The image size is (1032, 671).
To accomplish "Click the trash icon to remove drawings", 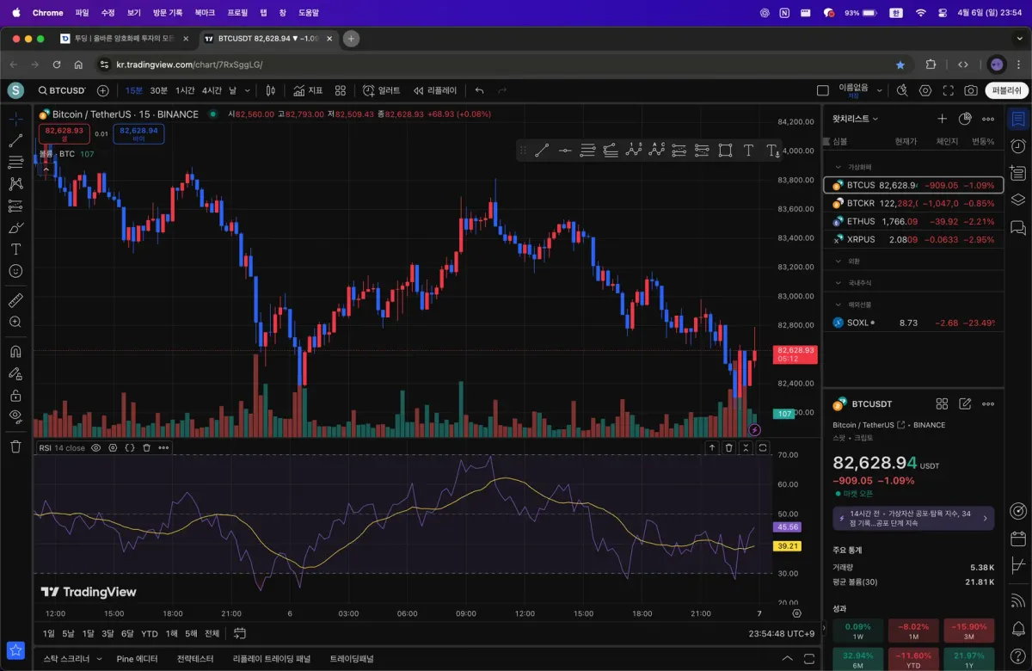I will pos(15,446).
